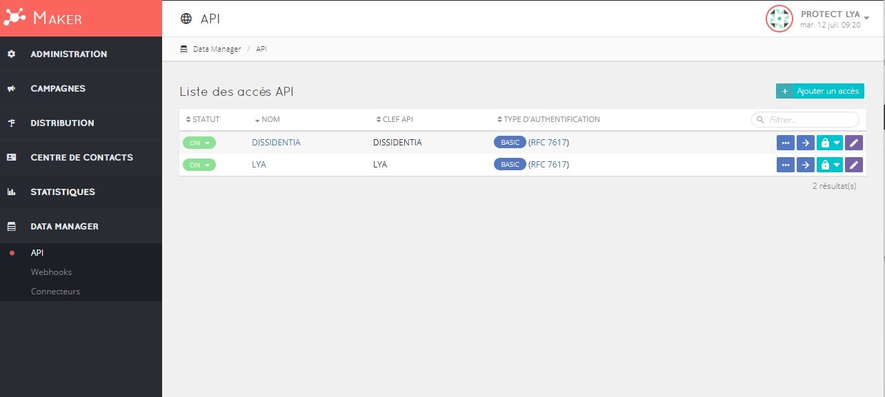Sort the list by Statut column
Screen dimensions: 885x397
coord(203,119)
